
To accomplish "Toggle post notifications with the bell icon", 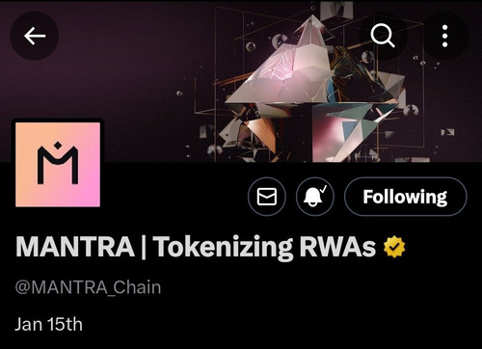I will [315, 197].
